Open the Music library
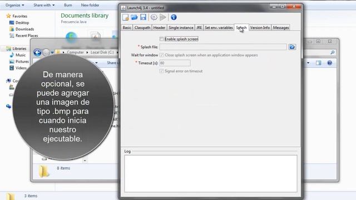 [x=21, y=55]
